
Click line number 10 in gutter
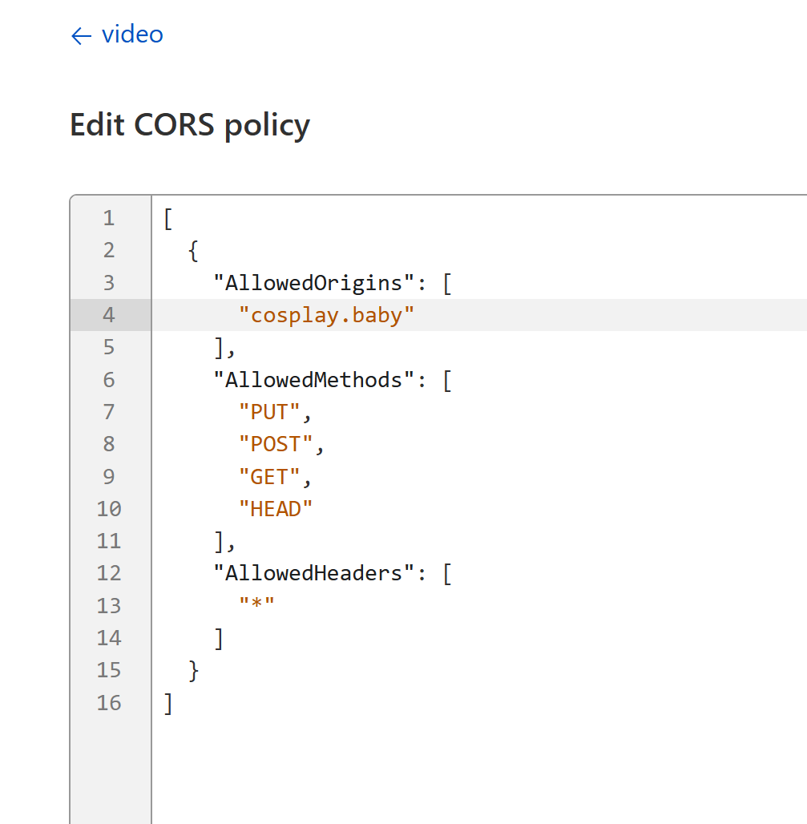click(x=109, y=509)
